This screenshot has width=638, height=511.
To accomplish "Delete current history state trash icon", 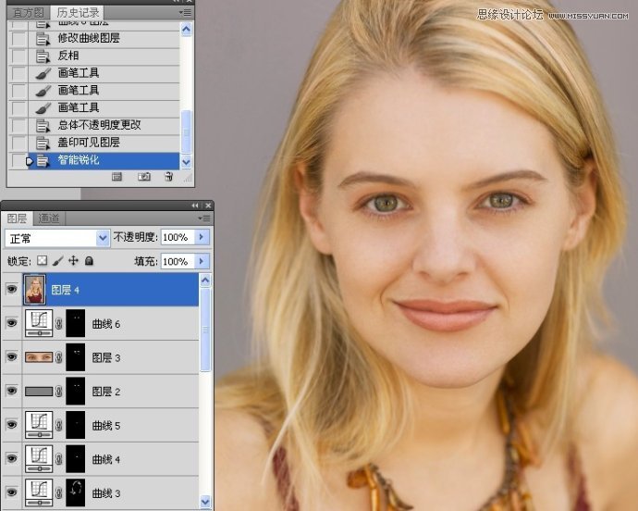I will tap(168, 177).
